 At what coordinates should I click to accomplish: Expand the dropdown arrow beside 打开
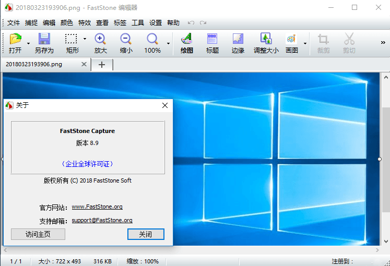(28, 43)
